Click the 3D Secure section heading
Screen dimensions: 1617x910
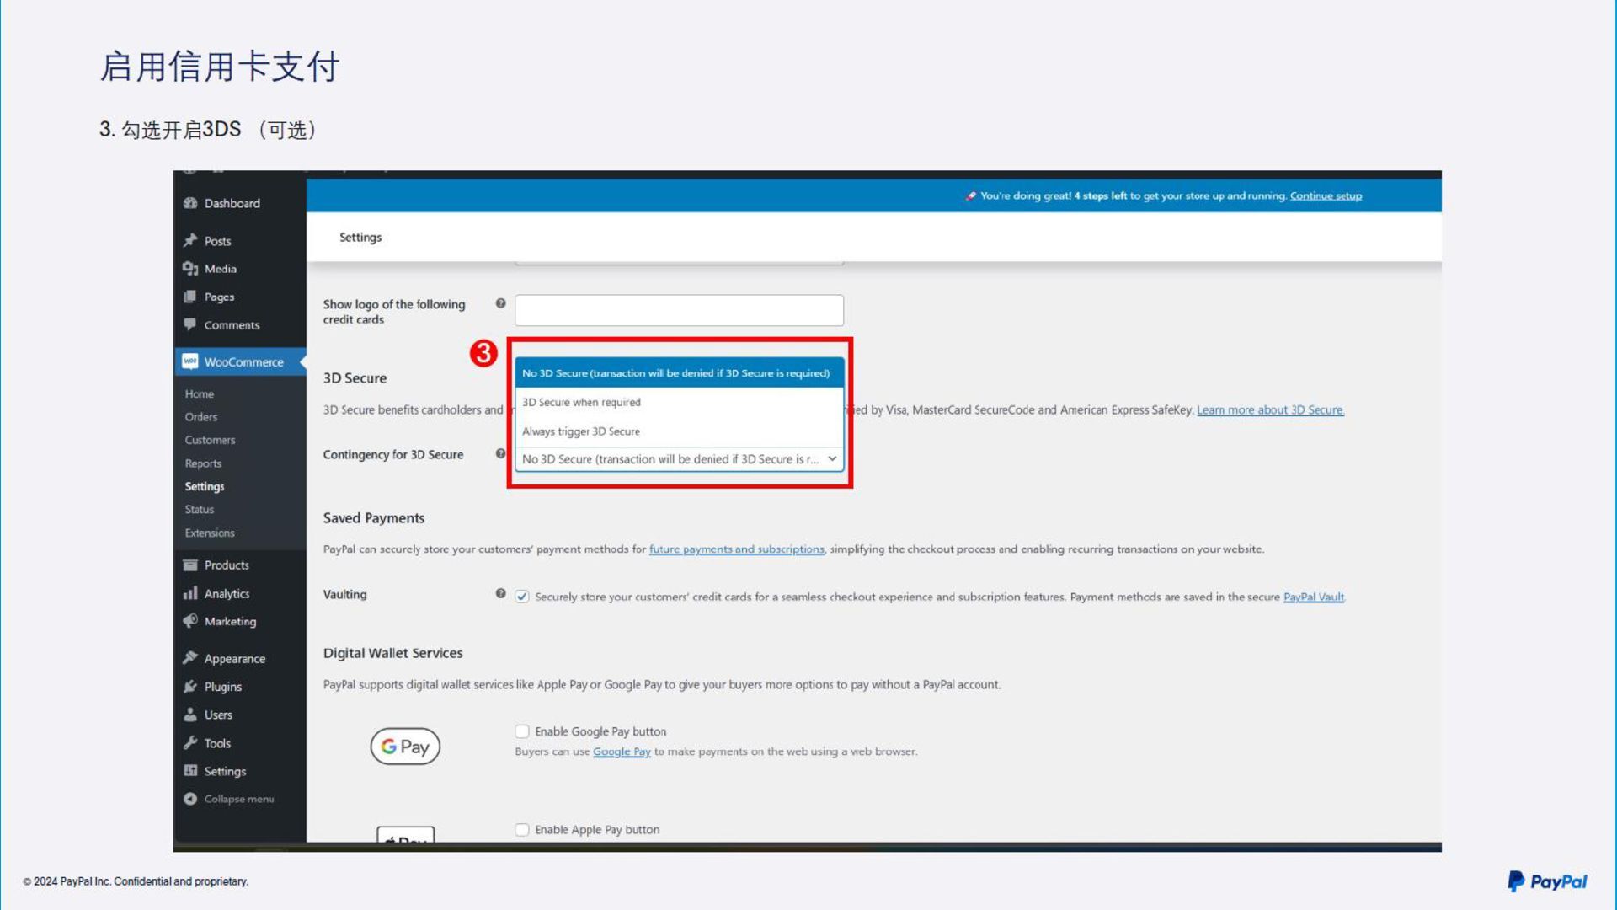[355, 378]
